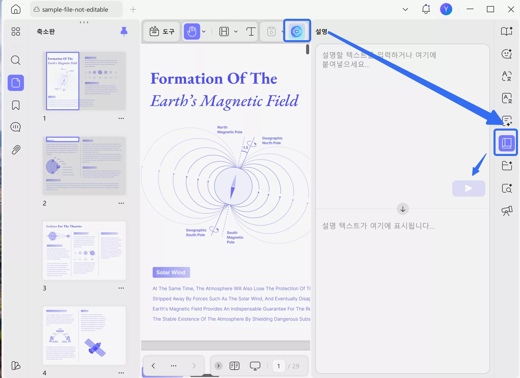The width and height of the screenshot is (520, 378).
Task: Click the send arrow button
Action: point(469,188)
